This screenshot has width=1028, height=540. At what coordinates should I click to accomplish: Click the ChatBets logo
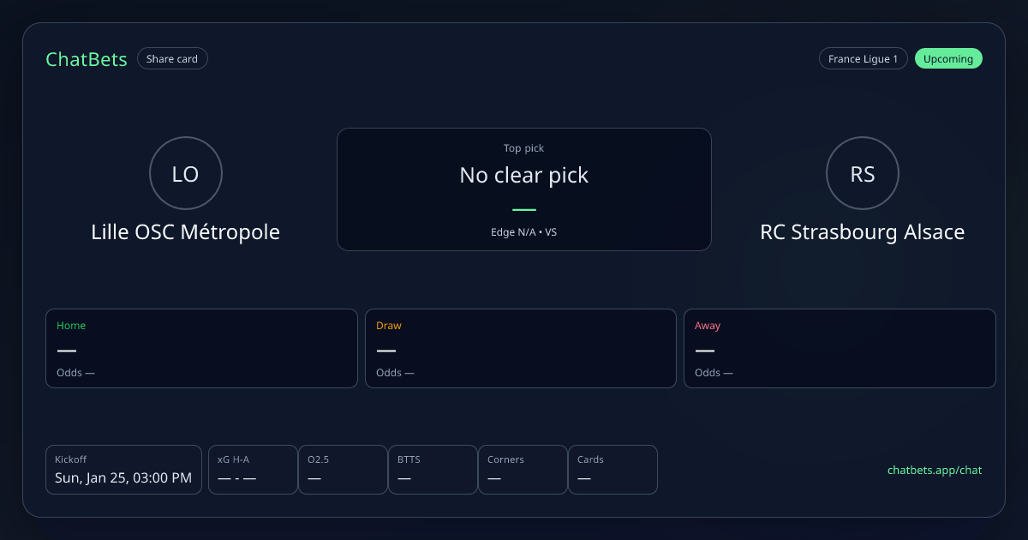[87, 59]
